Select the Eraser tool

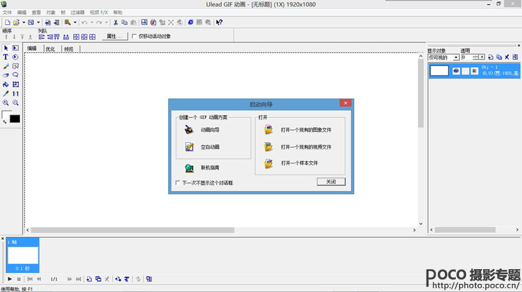tap(6, 75)
